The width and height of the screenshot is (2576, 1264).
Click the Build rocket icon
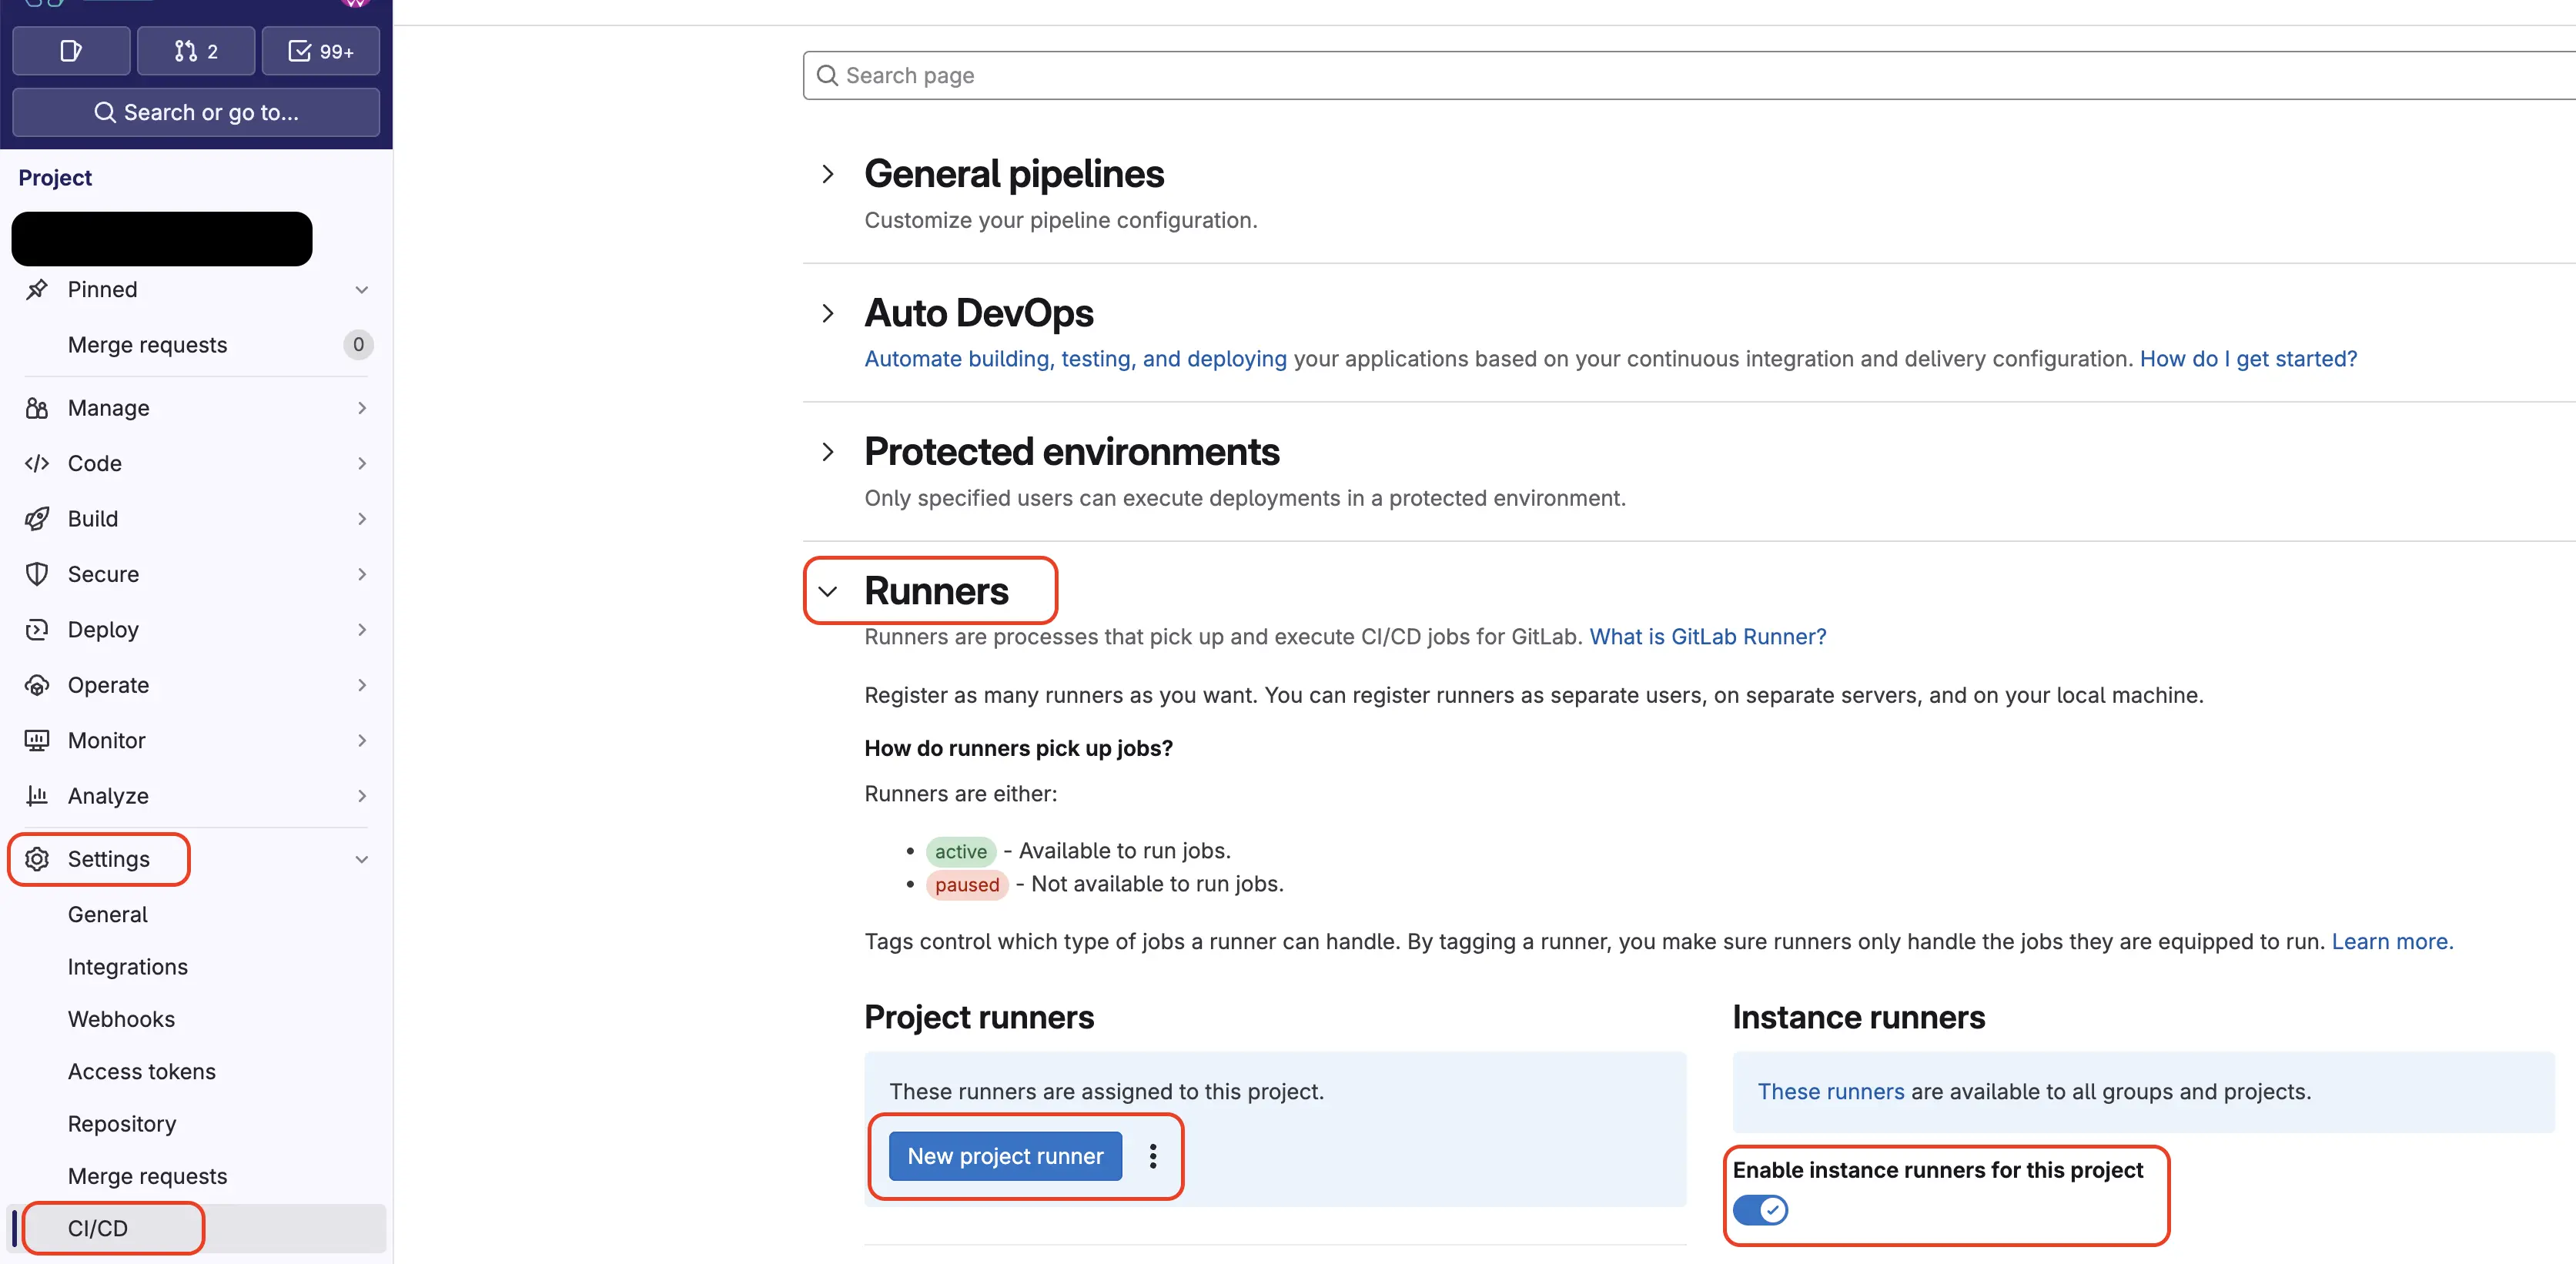[37, 519]
